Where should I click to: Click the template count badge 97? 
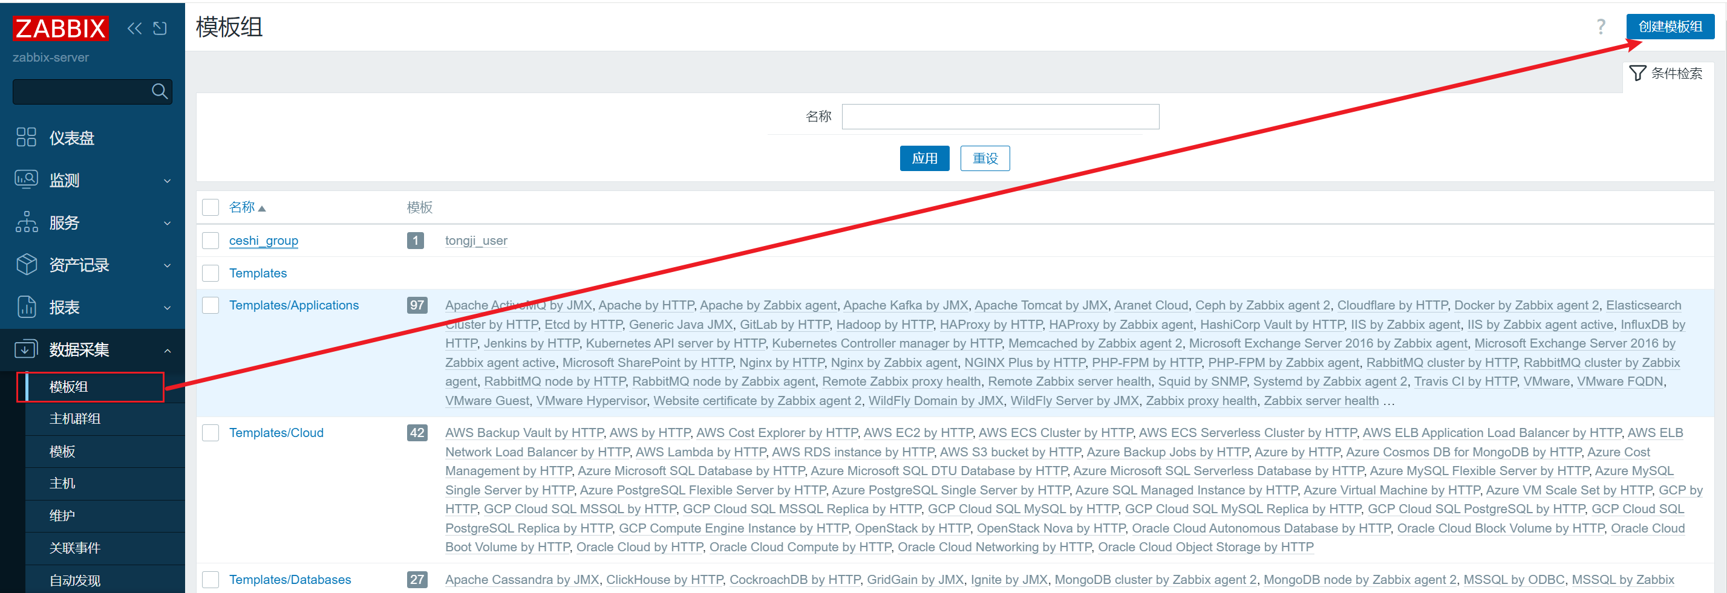[x=417, y=305]
